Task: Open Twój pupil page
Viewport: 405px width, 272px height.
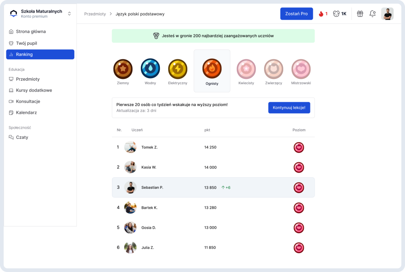Action: tap(26, 43)
